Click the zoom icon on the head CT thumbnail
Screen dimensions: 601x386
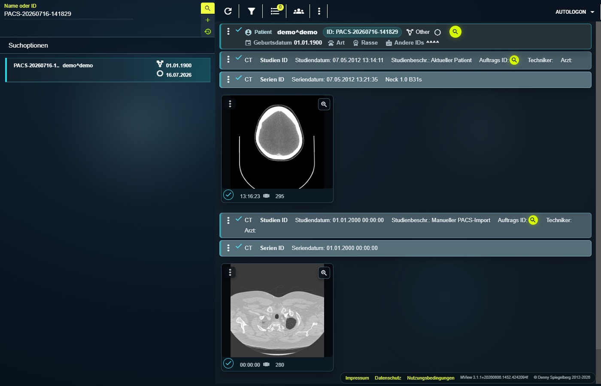(324, 104)
